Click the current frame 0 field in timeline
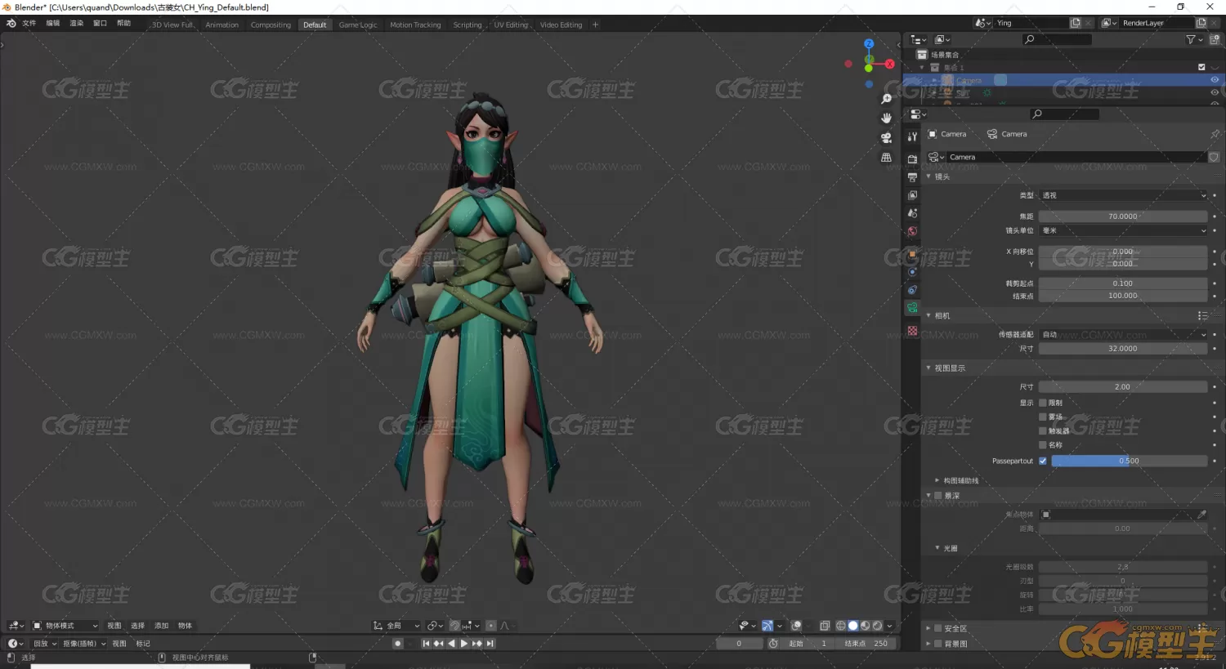 pos(739,644)
